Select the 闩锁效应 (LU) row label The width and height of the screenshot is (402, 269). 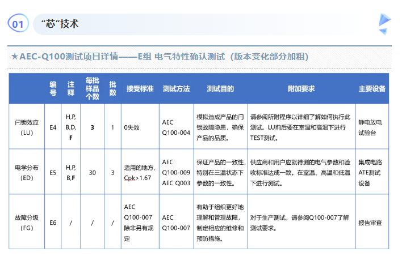pos(27,127)
